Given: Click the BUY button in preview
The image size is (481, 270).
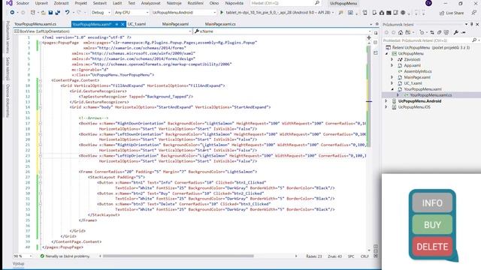Looking at the screenshot, I should (x=432, y=225).
